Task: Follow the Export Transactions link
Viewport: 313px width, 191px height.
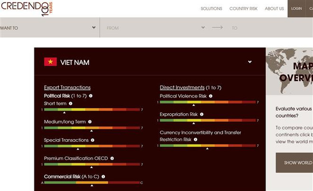Action: click(x=67, y=88)
